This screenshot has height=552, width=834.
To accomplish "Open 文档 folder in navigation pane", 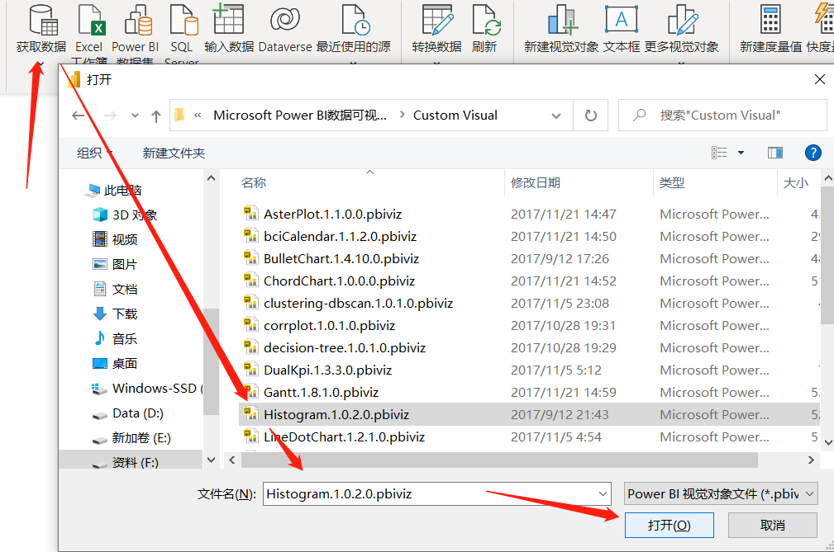I will [x=116, y=289].
